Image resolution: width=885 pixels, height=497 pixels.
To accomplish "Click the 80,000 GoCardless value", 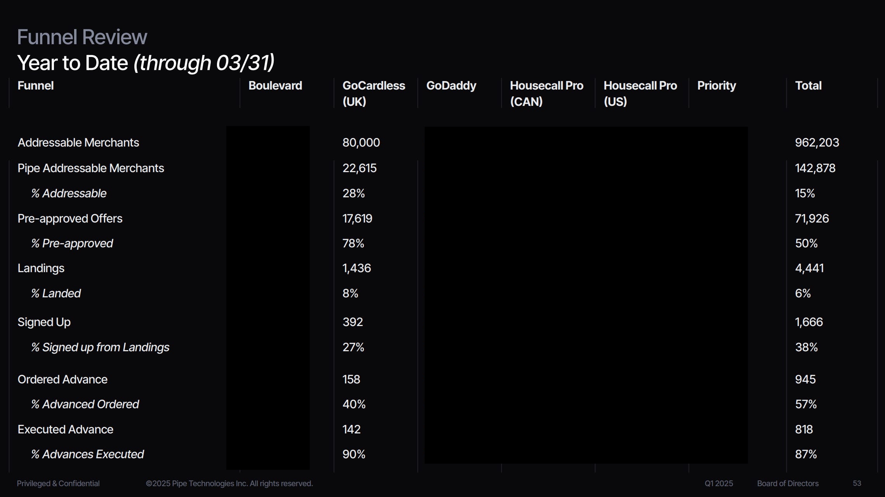I will click(x=361, y=143).
